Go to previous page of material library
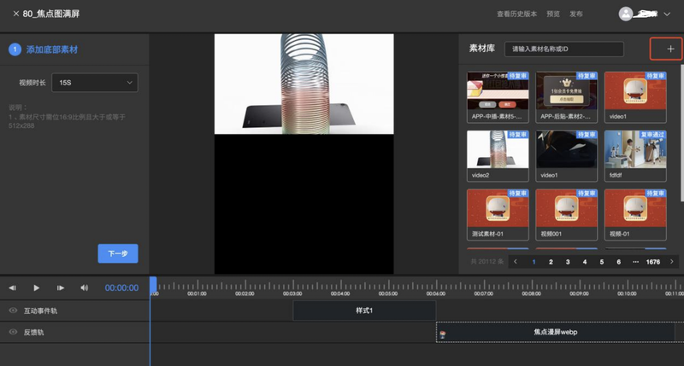 click(516, 262)
